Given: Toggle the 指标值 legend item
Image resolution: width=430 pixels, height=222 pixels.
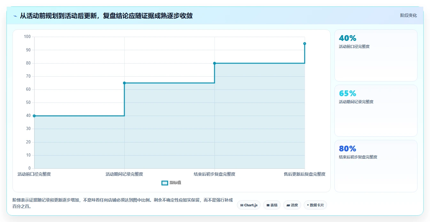Looking at the screenshot, I should [x=171, y=183].
